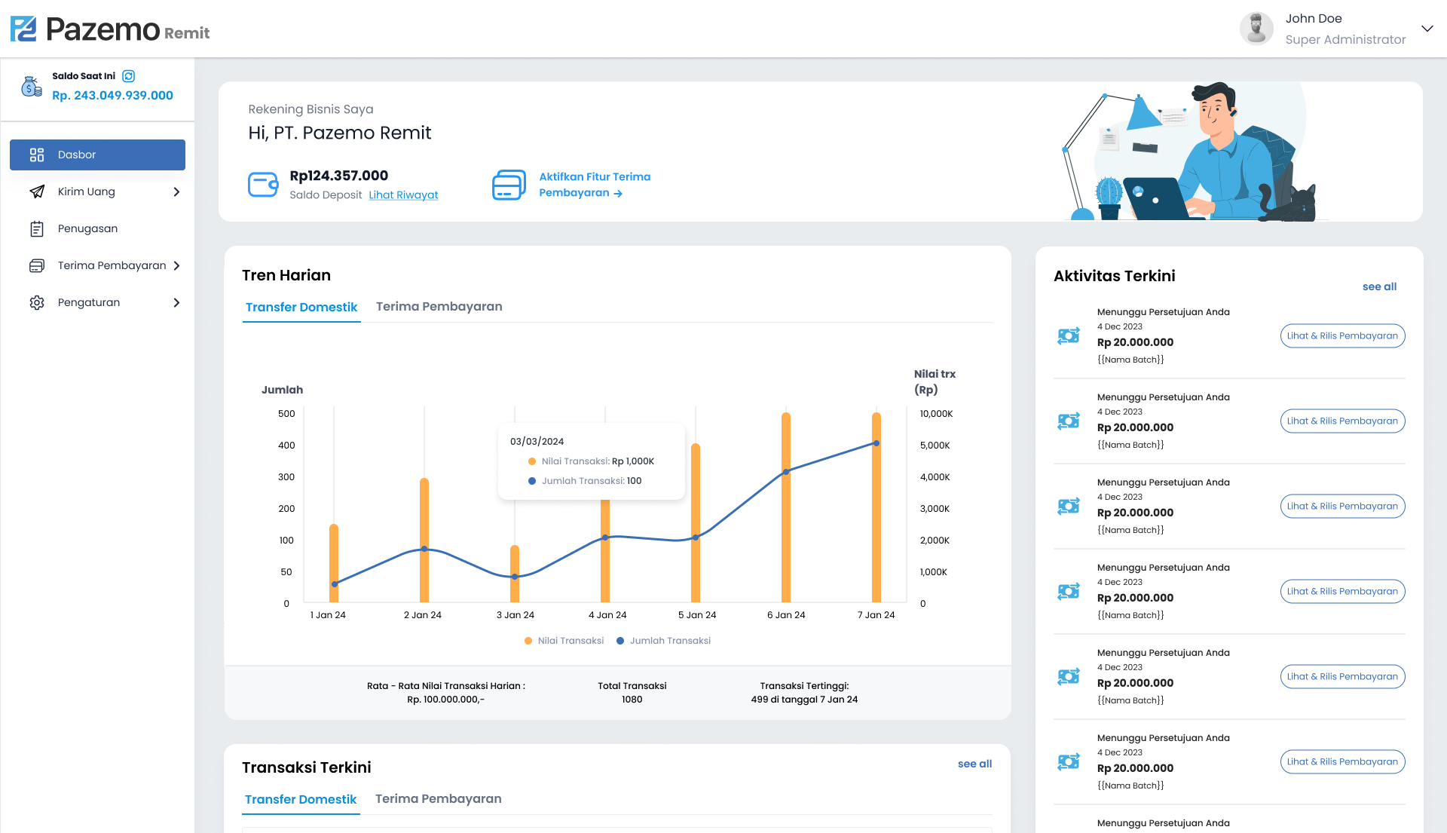Click the 7 Jan 24 line data point
Viewport: 1447px width, 833px height.
pyautogui.click(x=876, y=443)
